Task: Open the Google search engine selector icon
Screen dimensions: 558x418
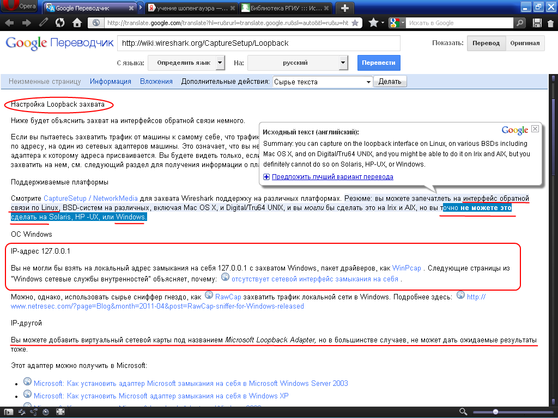Action: pos(397,23)
